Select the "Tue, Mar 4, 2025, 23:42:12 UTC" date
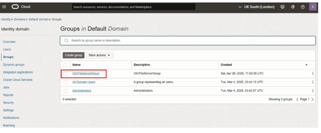The width and height of the screenshot is (321, 133). point(242,82)
